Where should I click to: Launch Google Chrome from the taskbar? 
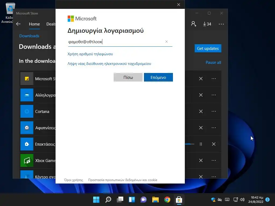pyautogui.click(x=167, y=200)
